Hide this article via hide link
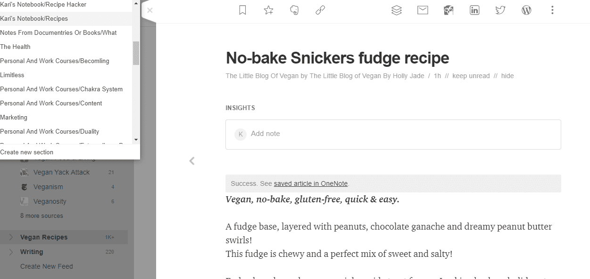Screen dimensions: 590x279 (x=507, y=76)
